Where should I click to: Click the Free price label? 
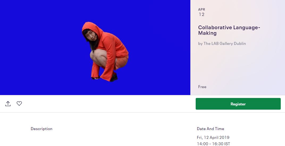click(x=202, y=87)
